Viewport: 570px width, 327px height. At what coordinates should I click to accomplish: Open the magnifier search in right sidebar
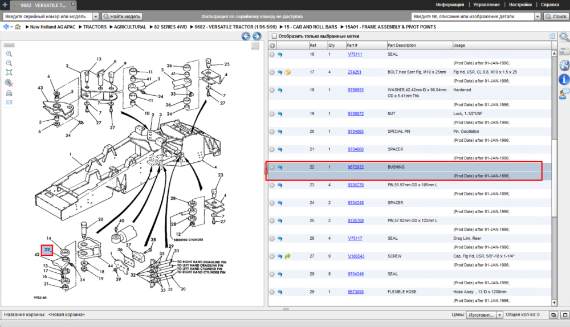pos(564,36)
